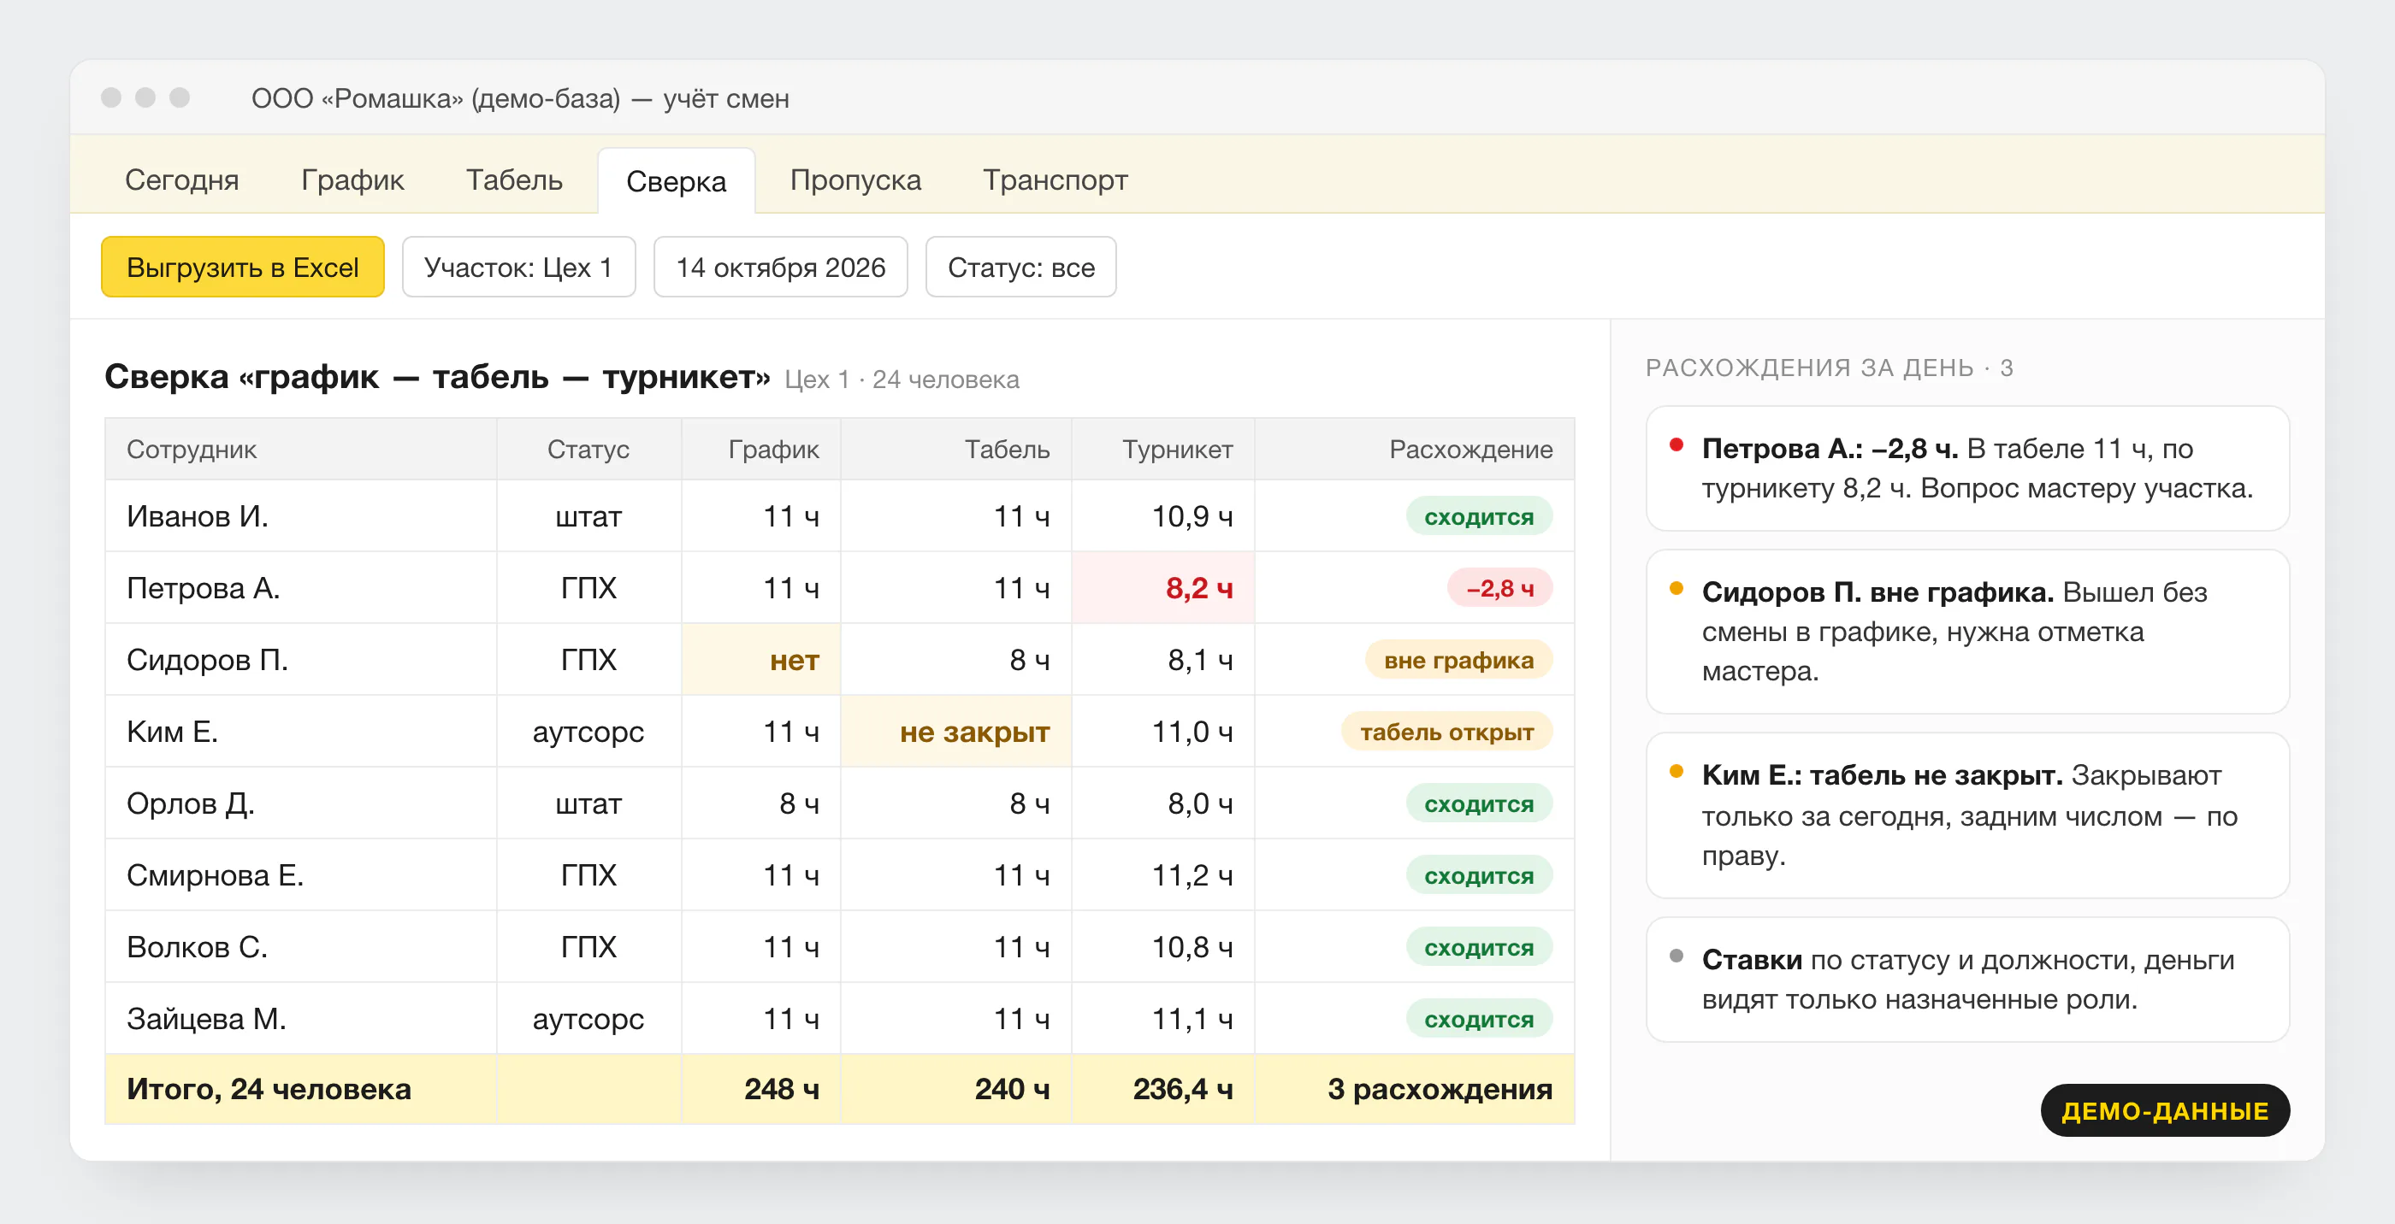This screenshot has height=1224, width=2395.
Task: Select the Сверка tab
Action: pyautogui.click(x=676, y=180)
